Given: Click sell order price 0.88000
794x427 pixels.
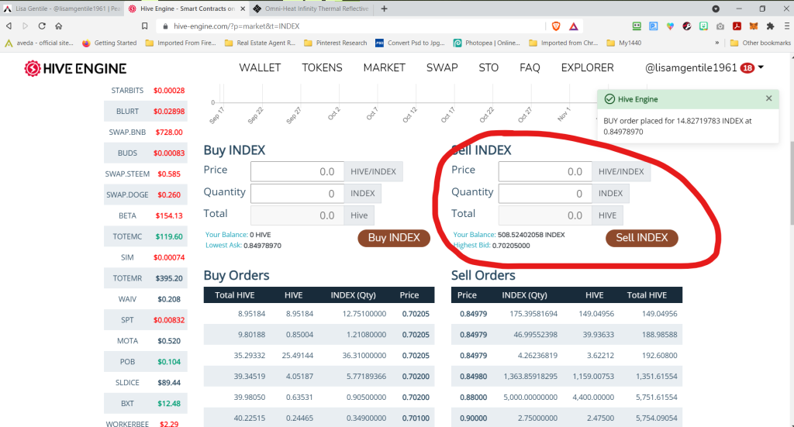Looking at the screenshot, I should 474,397.
